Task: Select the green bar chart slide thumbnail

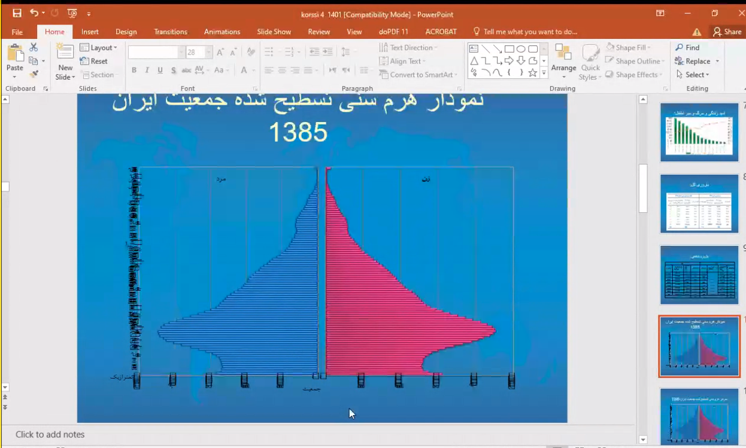Action: click(699, 132)
